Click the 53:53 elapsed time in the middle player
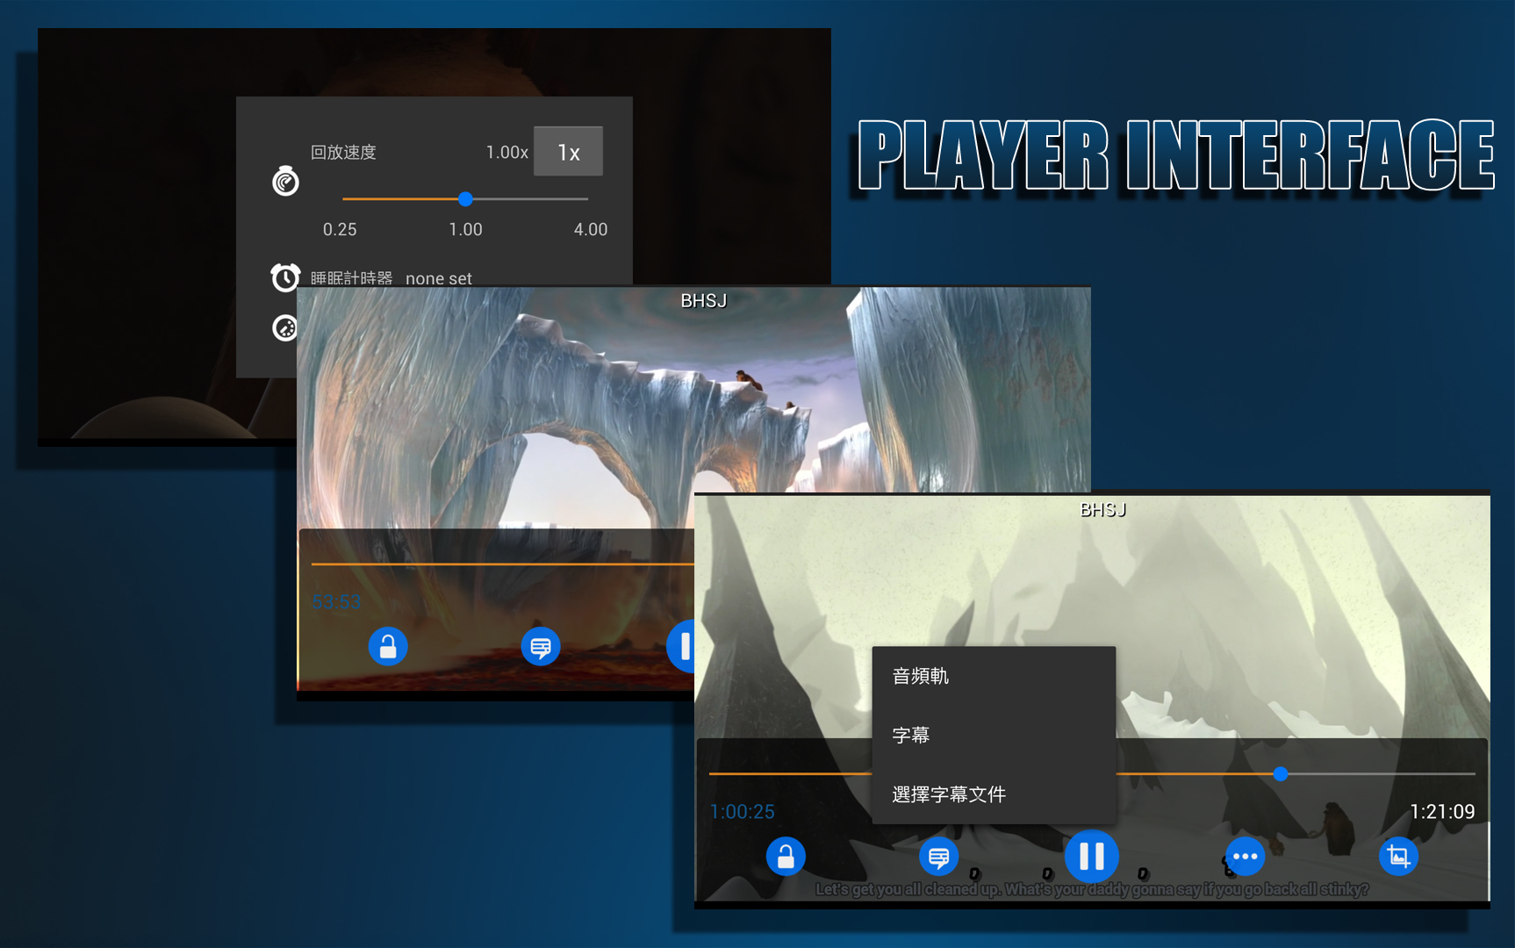Screen dimensions: 1515x948 point(336,602)
